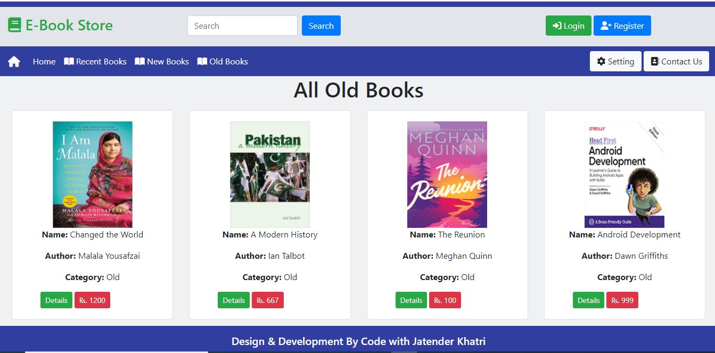
Task: Click 'Name: Android Development' text
Action: coord(624,234)
